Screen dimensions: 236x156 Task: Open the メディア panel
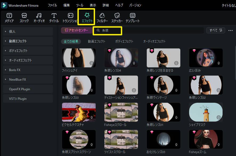click(9, 17)
